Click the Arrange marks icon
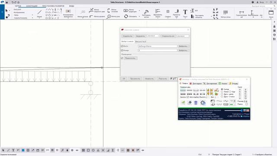 pyautogui.click(x=146, y=12)
